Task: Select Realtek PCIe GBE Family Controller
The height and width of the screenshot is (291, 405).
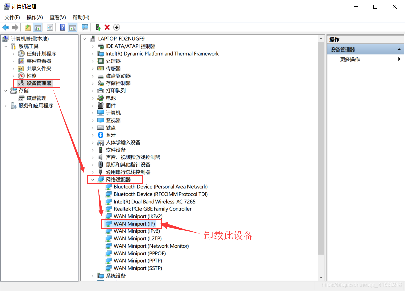Action: coord(153,209)
